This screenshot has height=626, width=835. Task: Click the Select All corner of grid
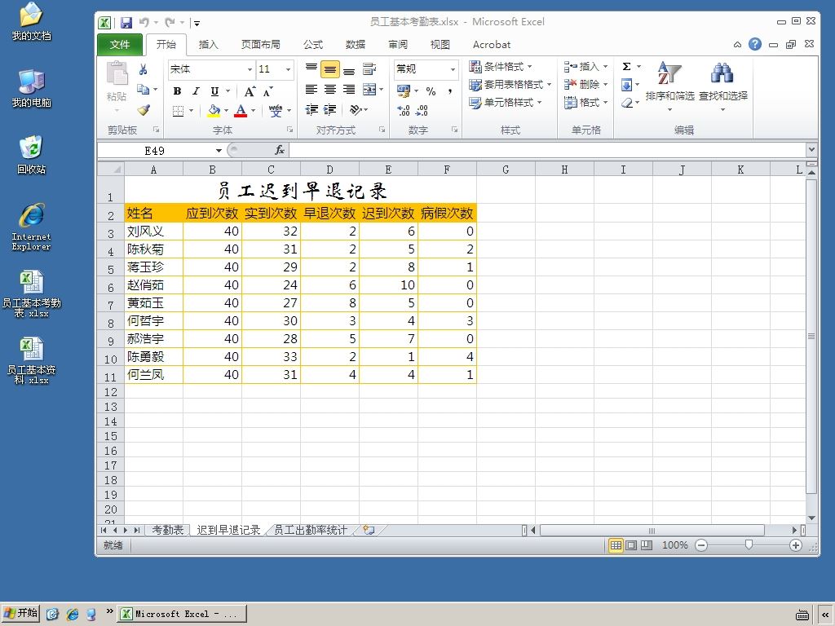pyautogui.click(x=111, y=170)
